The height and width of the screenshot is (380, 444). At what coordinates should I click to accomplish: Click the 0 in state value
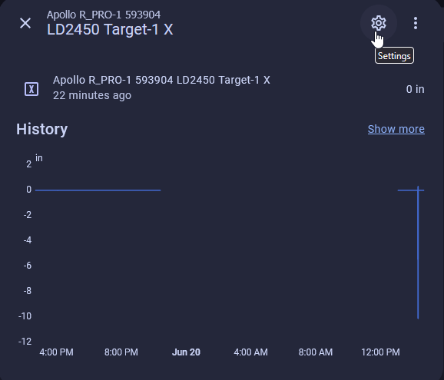(415, 89)
